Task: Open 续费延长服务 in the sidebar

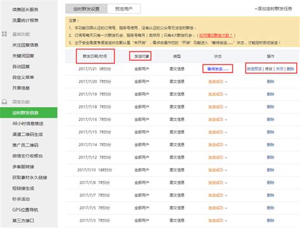Action: tap(25, 9)
